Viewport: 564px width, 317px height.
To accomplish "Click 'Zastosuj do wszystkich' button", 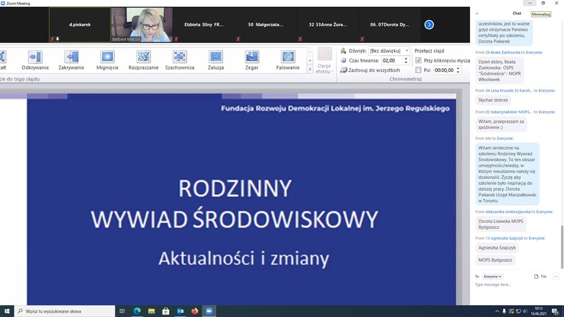I will [x=370, y=70].
